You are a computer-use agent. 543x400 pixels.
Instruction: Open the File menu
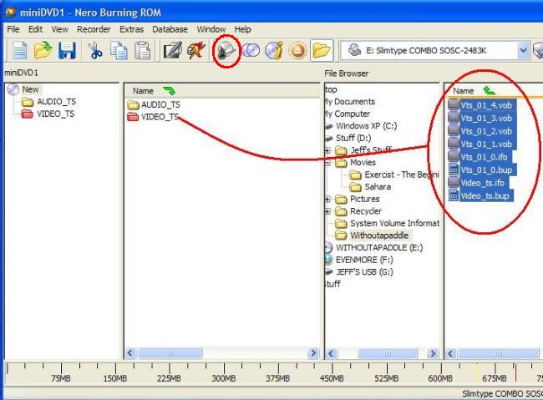(13, 29)
